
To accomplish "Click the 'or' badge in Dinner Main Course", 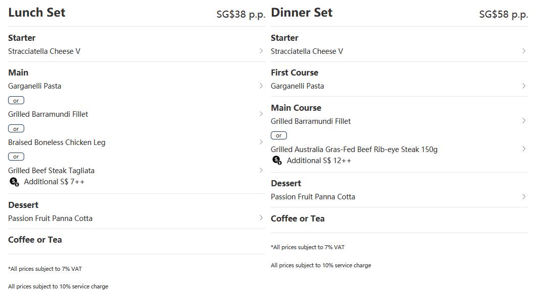I will click(279, 135).
